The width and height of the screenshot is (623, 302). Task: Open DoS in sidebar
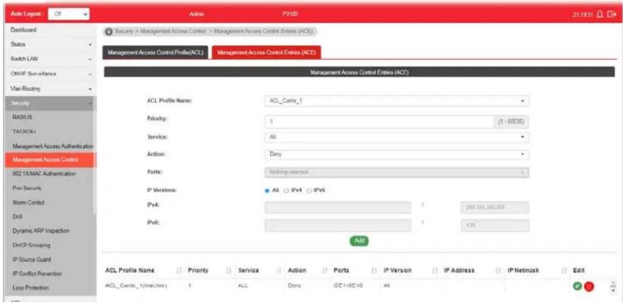pyautogui.click(x=16, y=217)
